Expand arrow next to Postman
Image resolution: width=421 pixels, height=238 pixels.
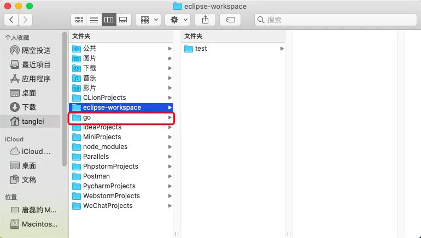(169, 176)
